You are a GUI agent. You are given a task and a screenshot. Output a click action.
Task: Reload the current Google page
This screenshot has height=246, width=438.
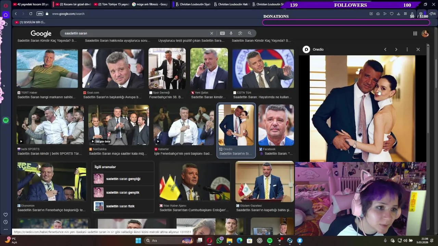[31, 14]
